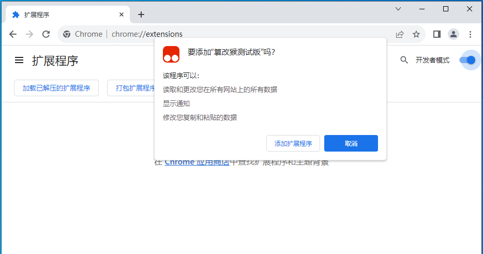Open the profile avatar menu
The height and width of the screenshot is (254, 483).
coord(454,34)
